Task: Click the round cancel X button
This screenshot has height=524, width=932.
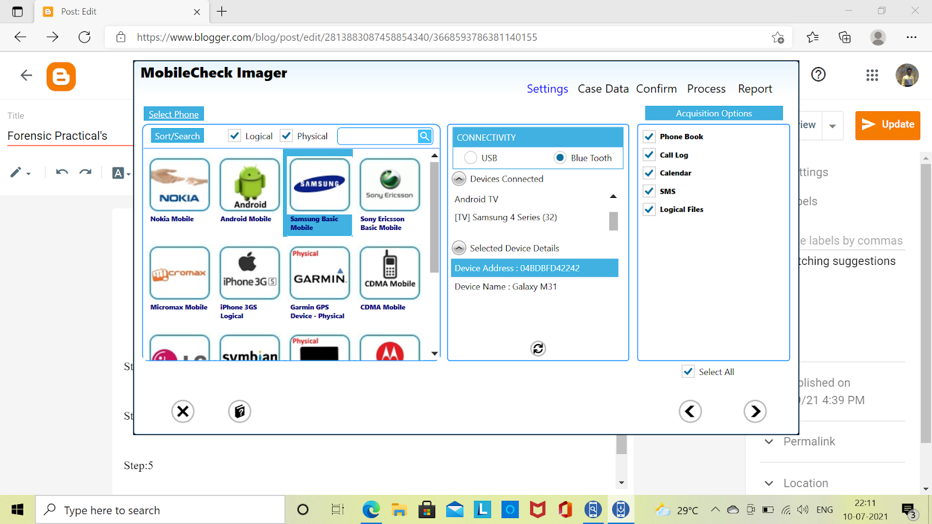Action: point(183,412)
